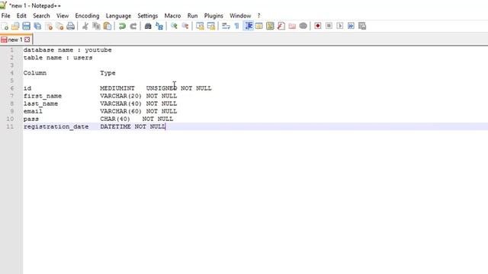Cut selection with the scissors icon

(x=85, y=26)
